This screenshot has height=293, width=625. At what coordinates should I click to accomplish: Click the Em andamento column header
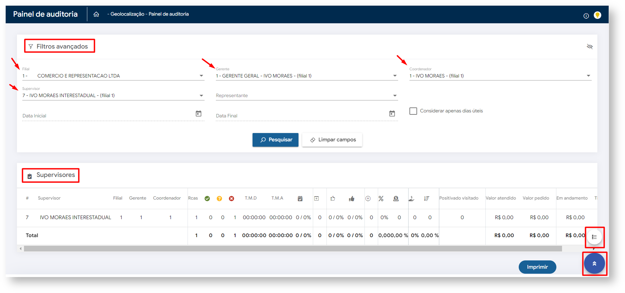pos(572,198)
